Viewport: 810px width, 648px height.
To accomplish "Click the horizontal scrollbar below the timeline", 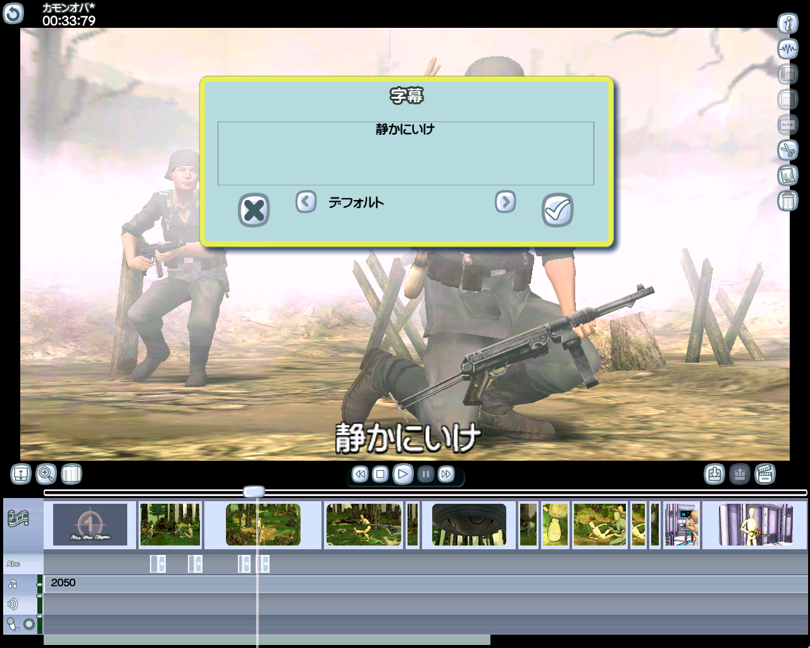I will (267, 640).
